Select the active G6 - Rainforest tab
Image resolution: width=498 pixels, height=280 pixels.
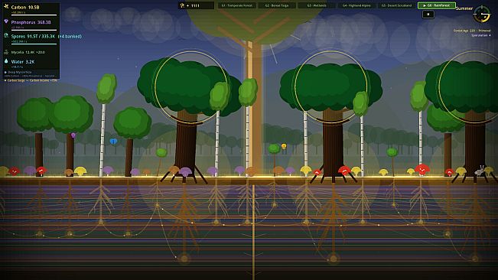[x=437, y=5]
